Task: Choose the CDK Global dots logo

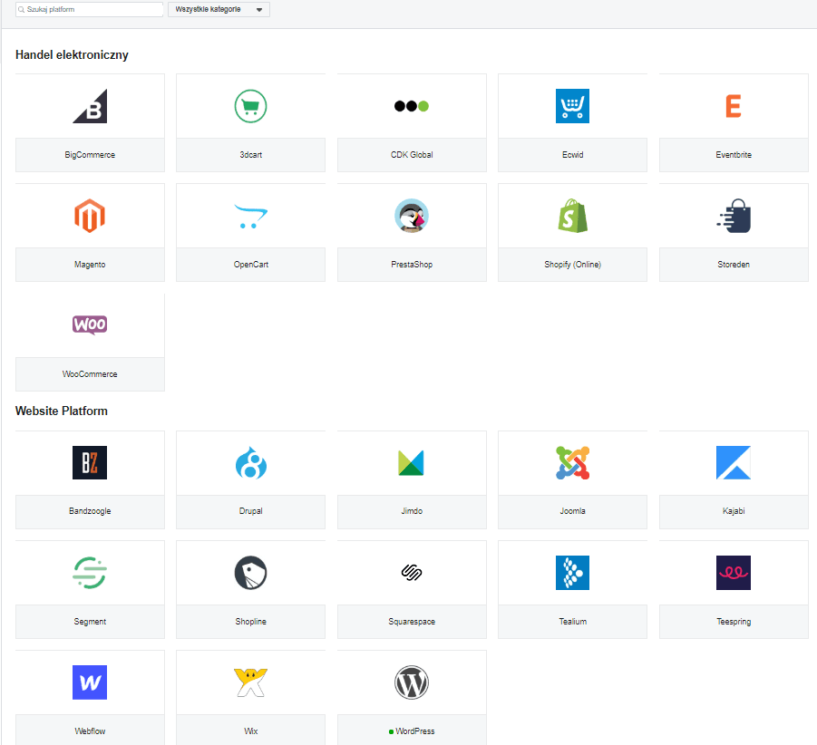Action: click(412, 106)
